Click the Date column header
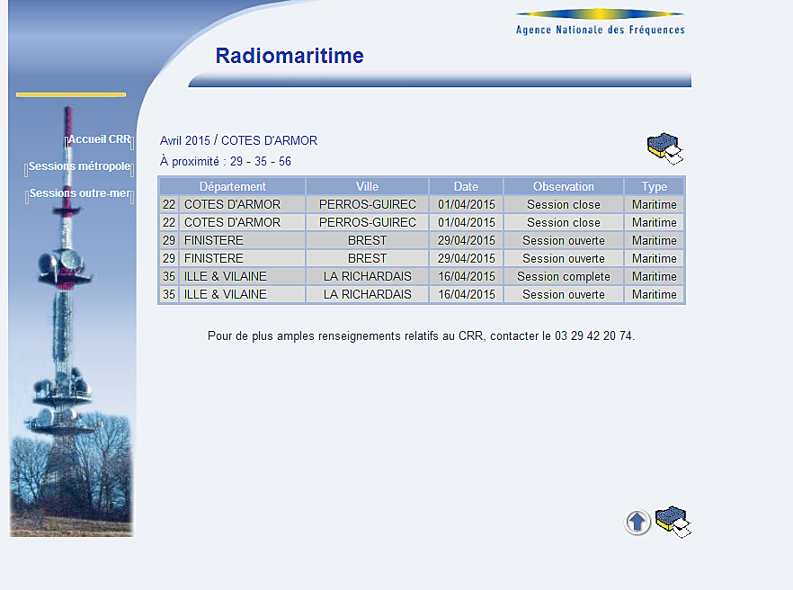This screenshot has width=793, height=590. [466, 187]
